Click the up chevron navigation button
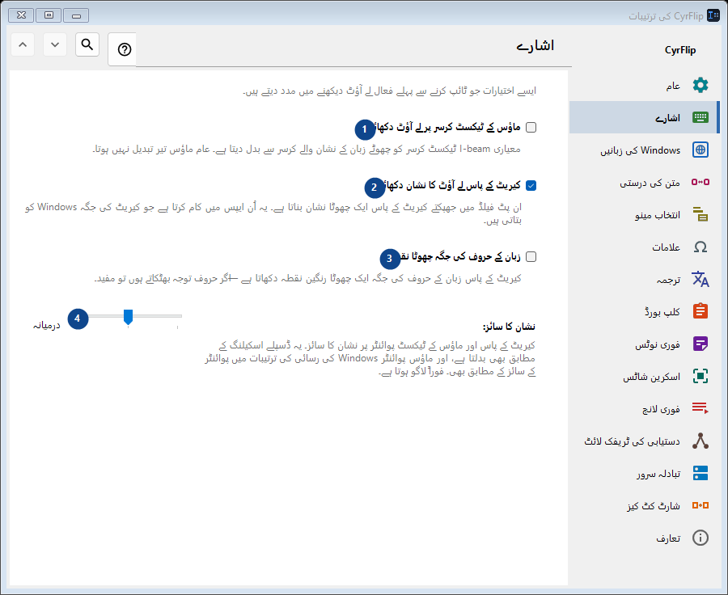This screenshot has height=595, width=728. coord(23,44)
